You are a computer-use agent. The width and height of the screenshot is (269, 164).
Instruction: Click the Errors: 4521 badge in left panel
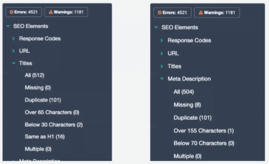pyautogui.click(x=23, y=12)
